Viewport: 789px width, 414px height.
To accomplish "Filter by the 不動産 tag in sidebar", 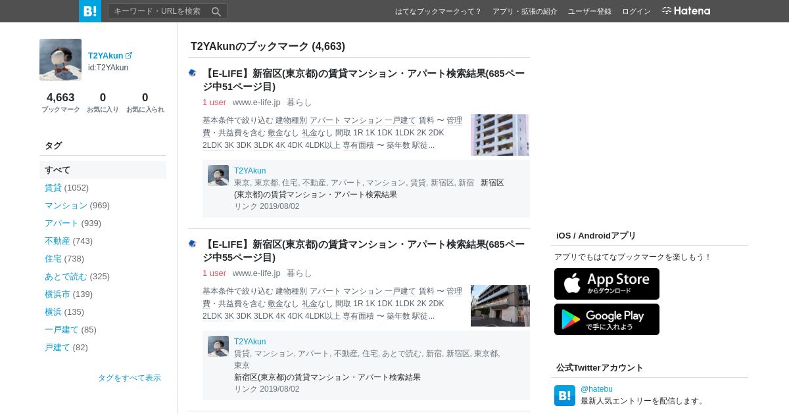I will pyautogui.click(x=57, y=241).
